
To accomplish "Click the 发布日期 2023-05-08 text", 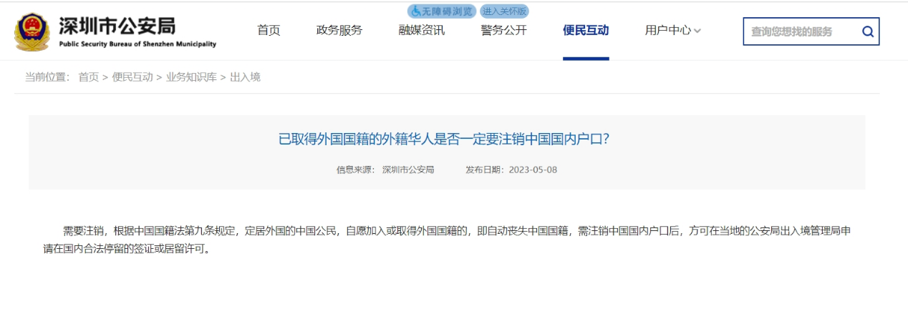I will [511, 170].
